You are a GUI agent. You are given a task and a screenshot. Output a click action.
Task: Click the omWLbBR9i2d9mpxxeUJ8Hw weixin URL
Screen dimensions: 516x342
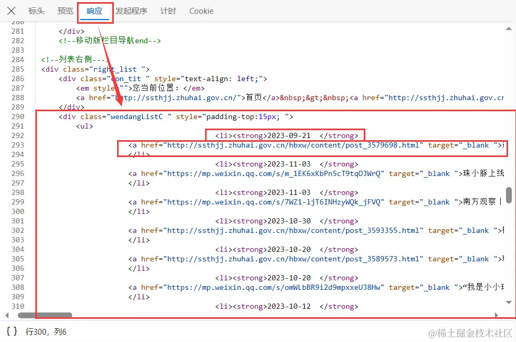[x=274, y=287]
